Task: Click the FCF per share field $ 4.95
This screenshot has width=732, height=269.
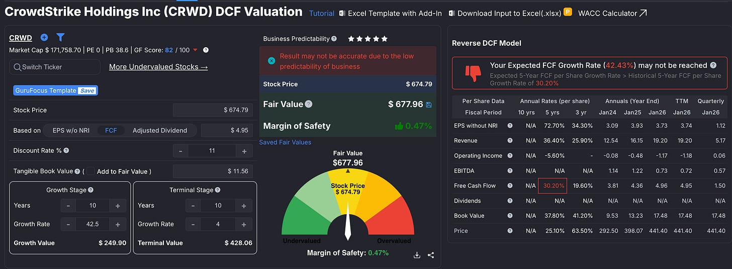Action: click(227, 130)
